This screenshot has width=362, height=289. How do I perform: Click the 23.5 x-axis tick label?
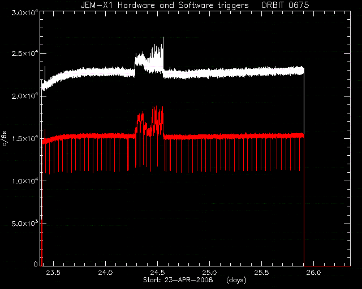click(x=53, y=273)
